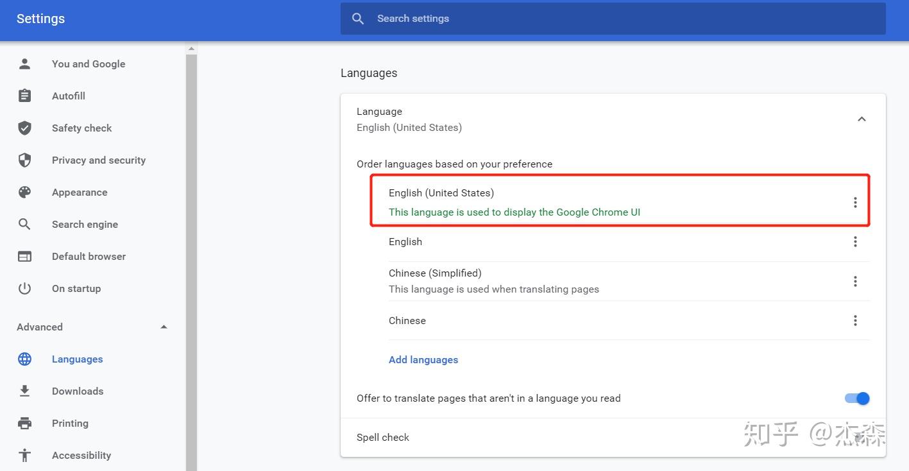Select the On startup power icon
Image resolution: width=909 pixels, height=471 pixels.
tap(24, 288)
